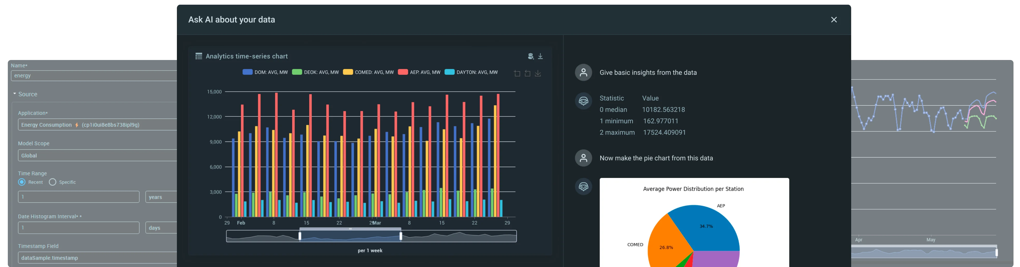Click 'per 1 week' label under chart
Viewport: 1020px width, 267px height.
[x=370, y=250]
